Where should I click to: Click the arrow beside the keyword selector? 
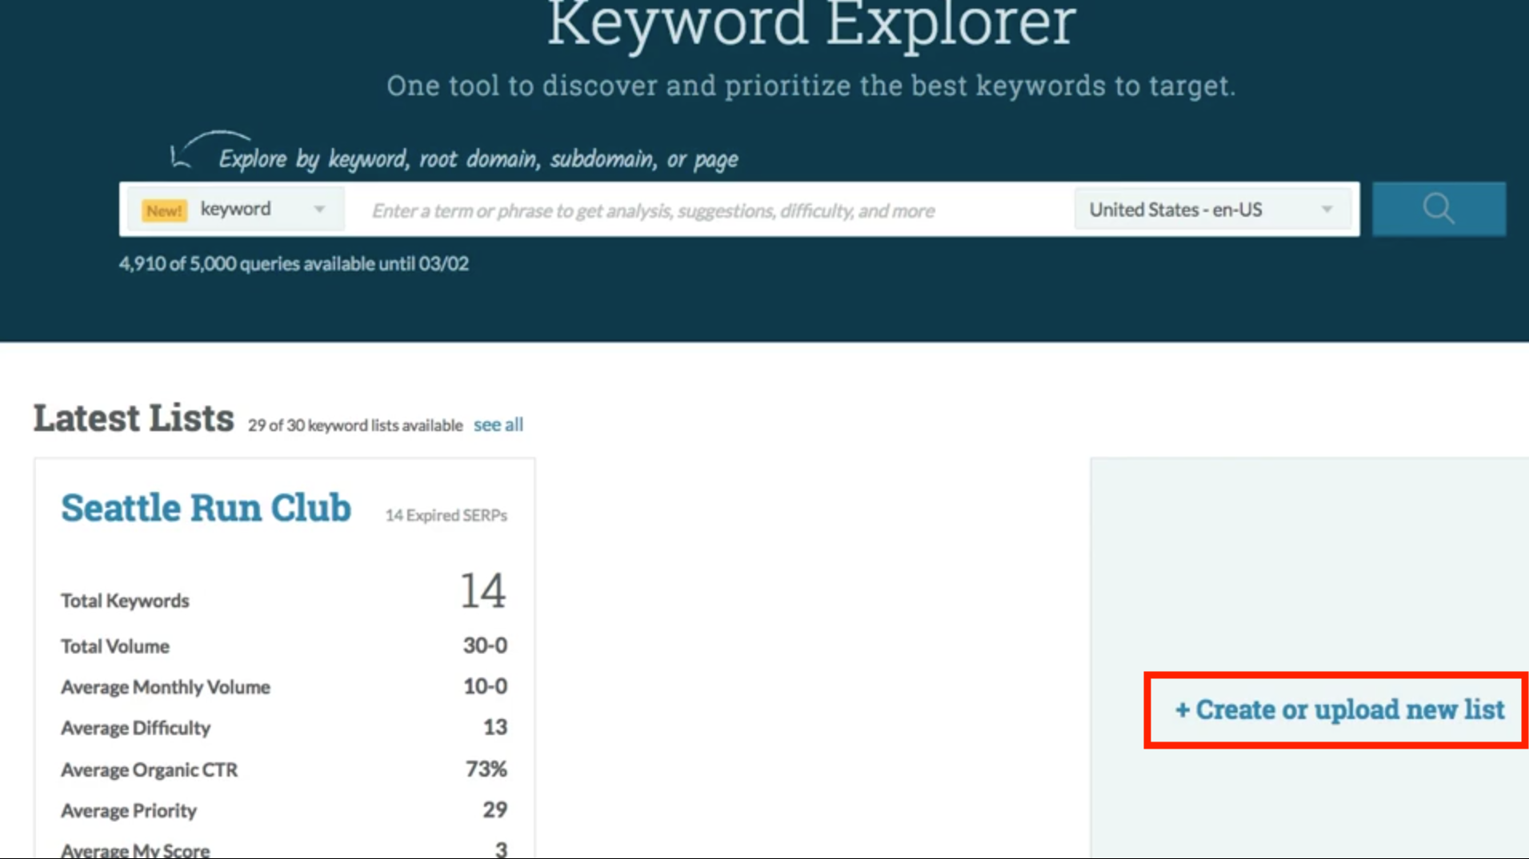(319, 210)
